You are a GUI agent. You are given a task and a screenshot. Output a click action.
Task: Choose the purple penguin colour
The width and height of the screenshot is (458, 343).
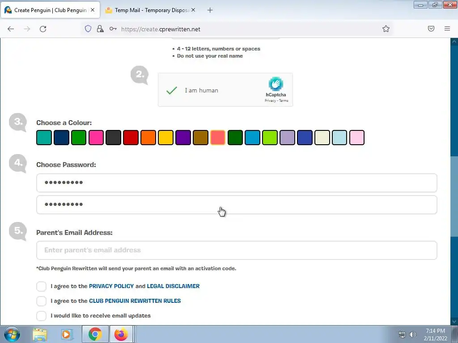click(183, 138)
